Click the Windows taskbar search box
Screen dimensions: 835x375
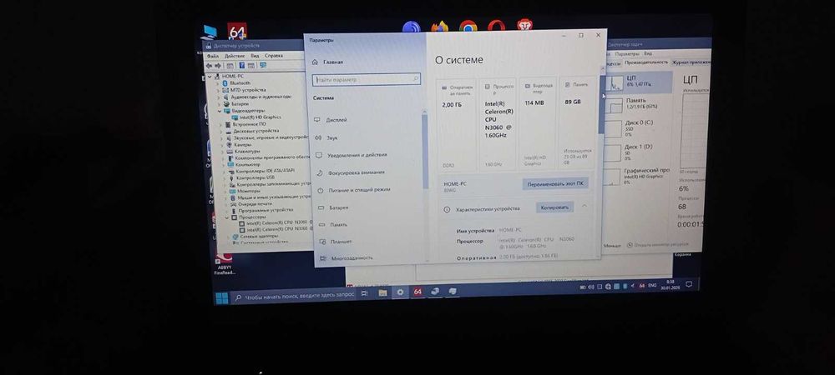click(293, 296)
